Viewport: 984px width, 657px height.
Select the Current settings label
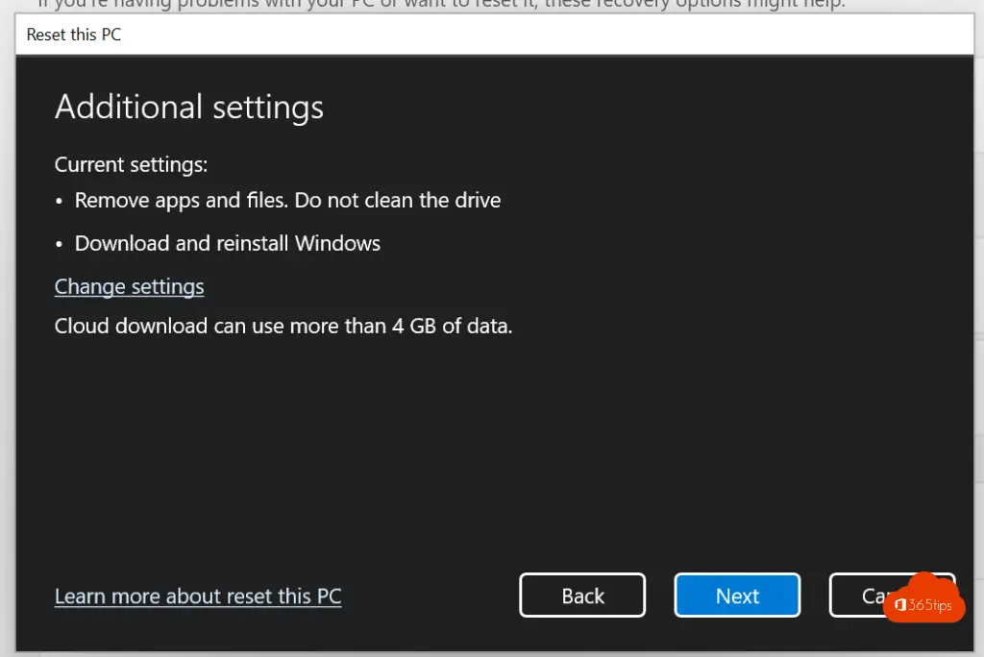131,164
